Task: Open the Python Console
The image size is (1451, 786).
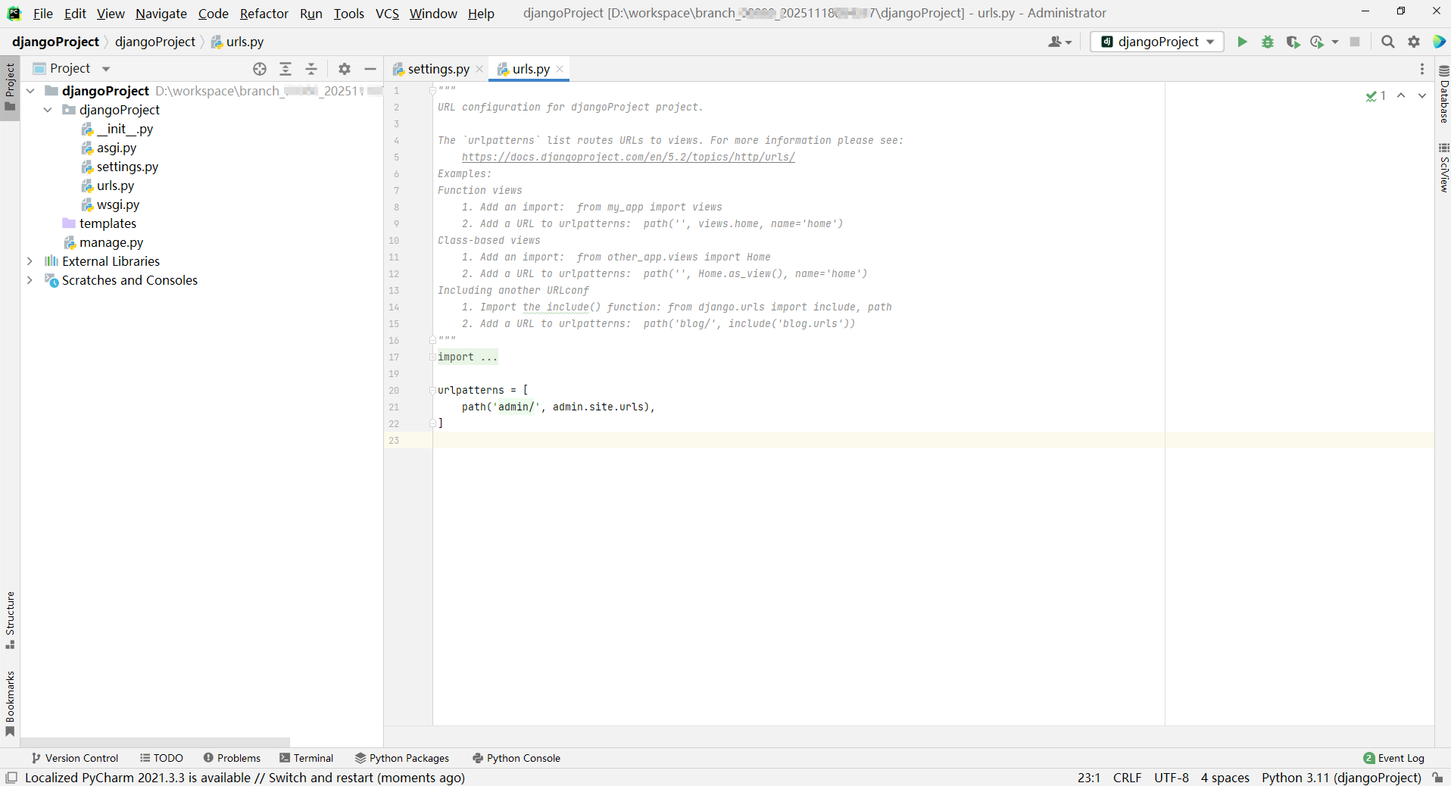Action: pyautogui.click(x=516, y=758)
